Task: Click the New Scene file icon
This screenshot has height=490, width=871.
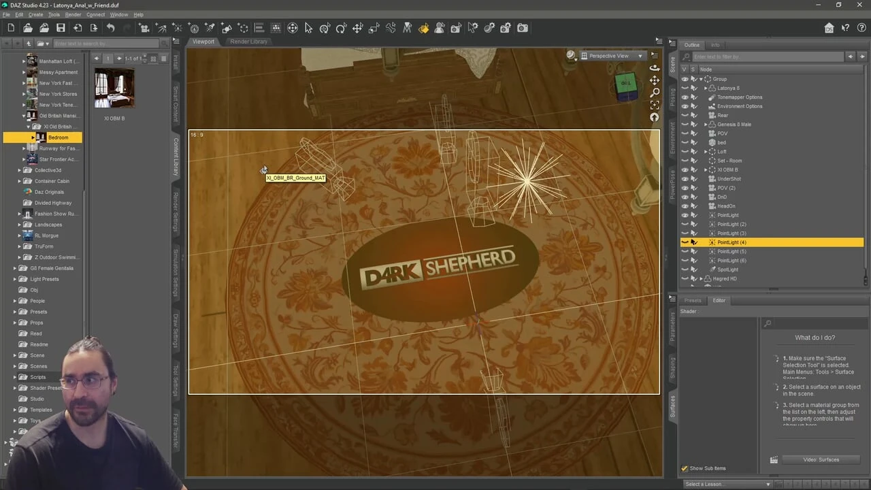Action: pyautogui.click(x=11, y=28)
